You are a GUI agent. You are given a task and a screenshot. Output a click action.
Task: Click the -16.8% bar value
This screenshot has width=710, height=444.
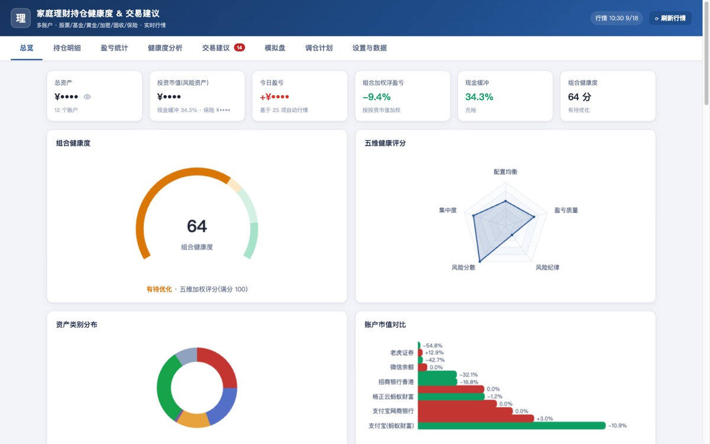point(470,382)
